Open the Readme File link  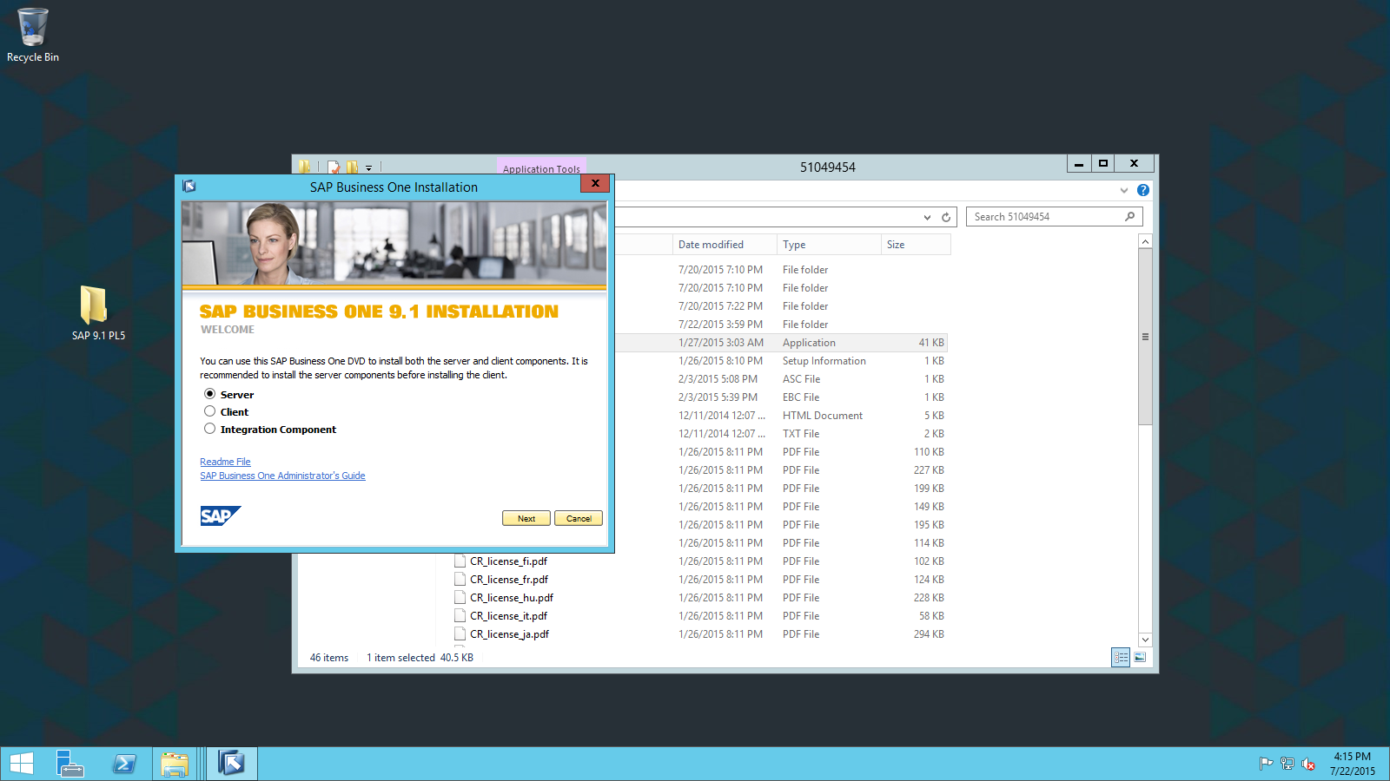225,462
